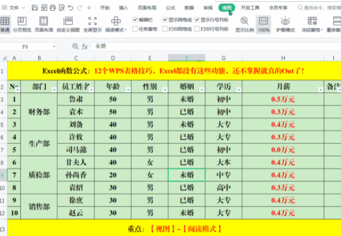Image resolution: width=341 pixels, height=236 pixels.
Task: Click the fx insert function icon
Action: [85, 47]
